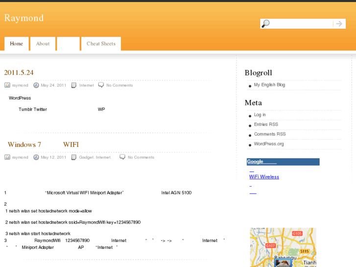
Task: Open the Comments RSS link
Action: 270,134
